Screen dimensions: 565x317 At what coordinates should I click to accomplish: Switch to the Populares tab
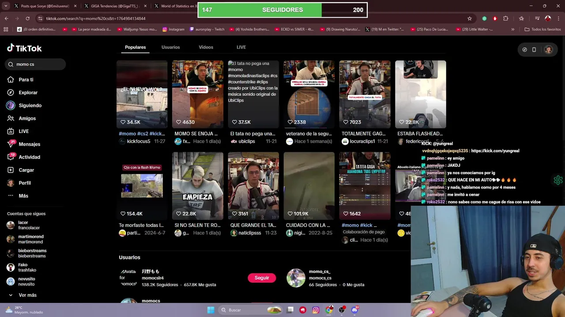tap(136, 47)
